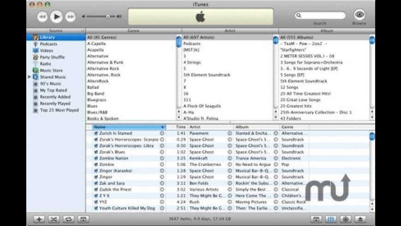Image resolution: width=401 pixels, height=226 pixels.
Task: Click the Next track fast-forward button
Action: click(71, 17)
